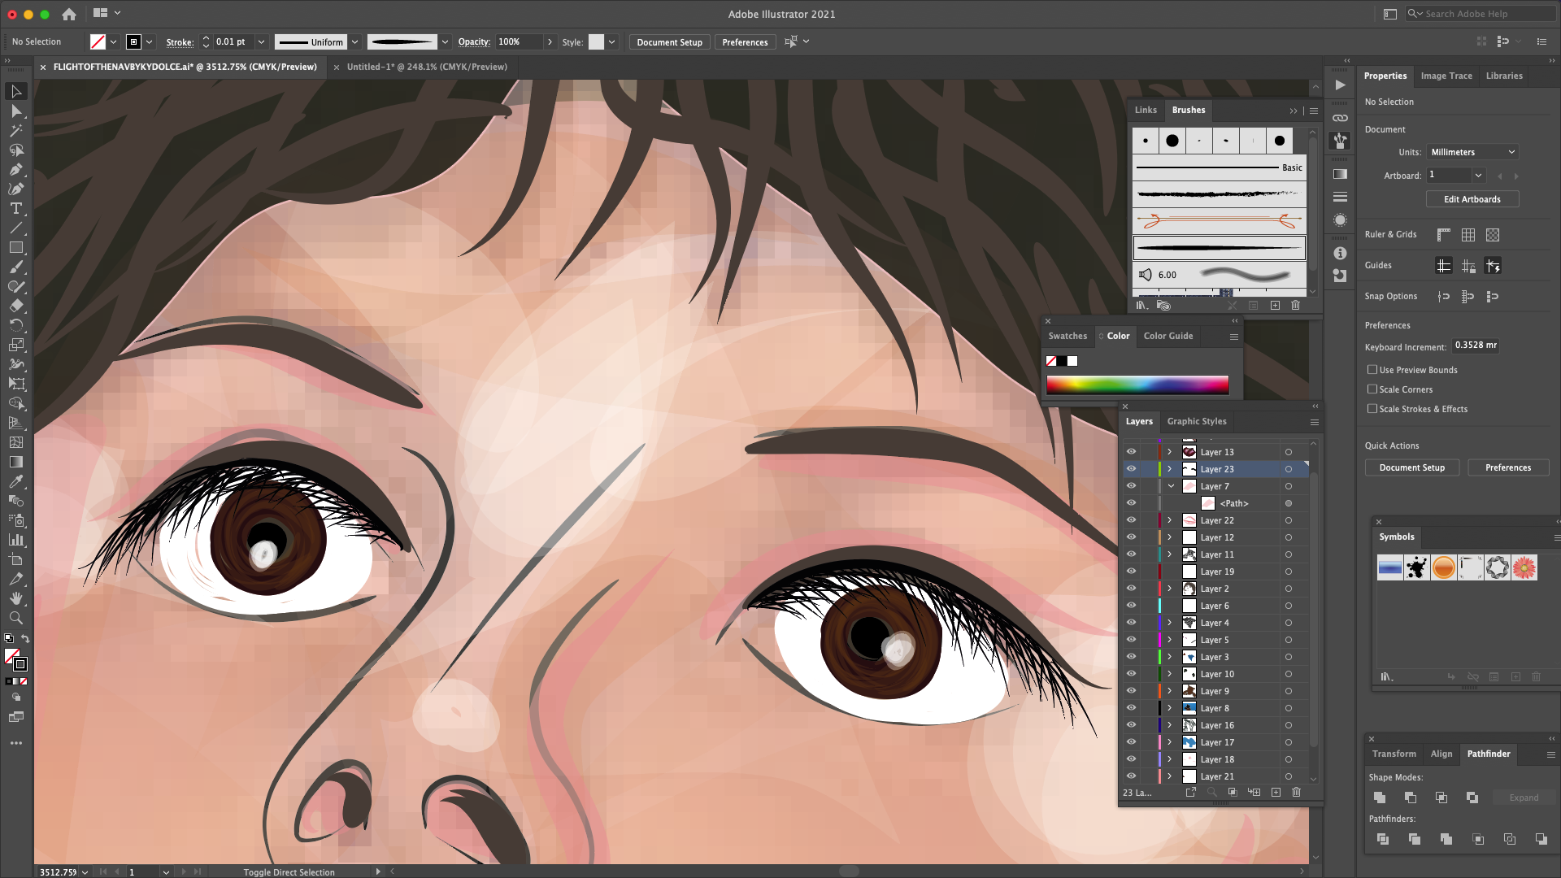Select the Pen tool
The height and width of the screenshot is (878, 1561).
tap(15, 170)
